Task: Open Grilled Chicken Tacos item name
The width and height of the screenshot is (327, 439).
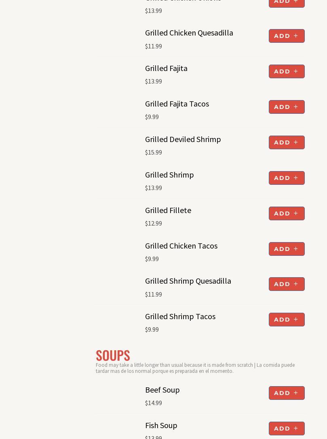Action: click(181, 246)
